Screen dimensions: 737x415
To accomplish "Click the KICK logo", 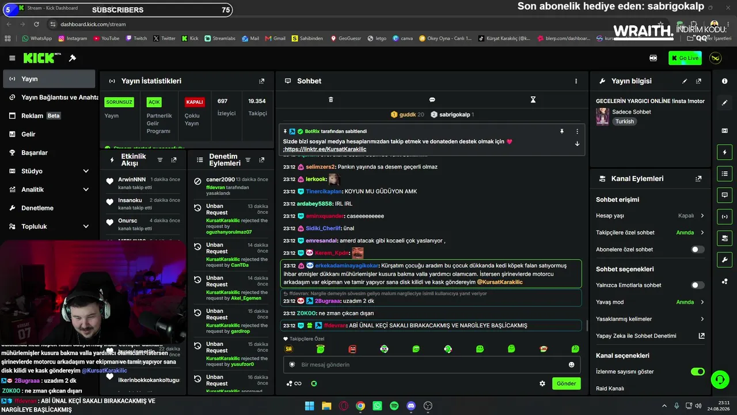I will [x=42, y=58].
